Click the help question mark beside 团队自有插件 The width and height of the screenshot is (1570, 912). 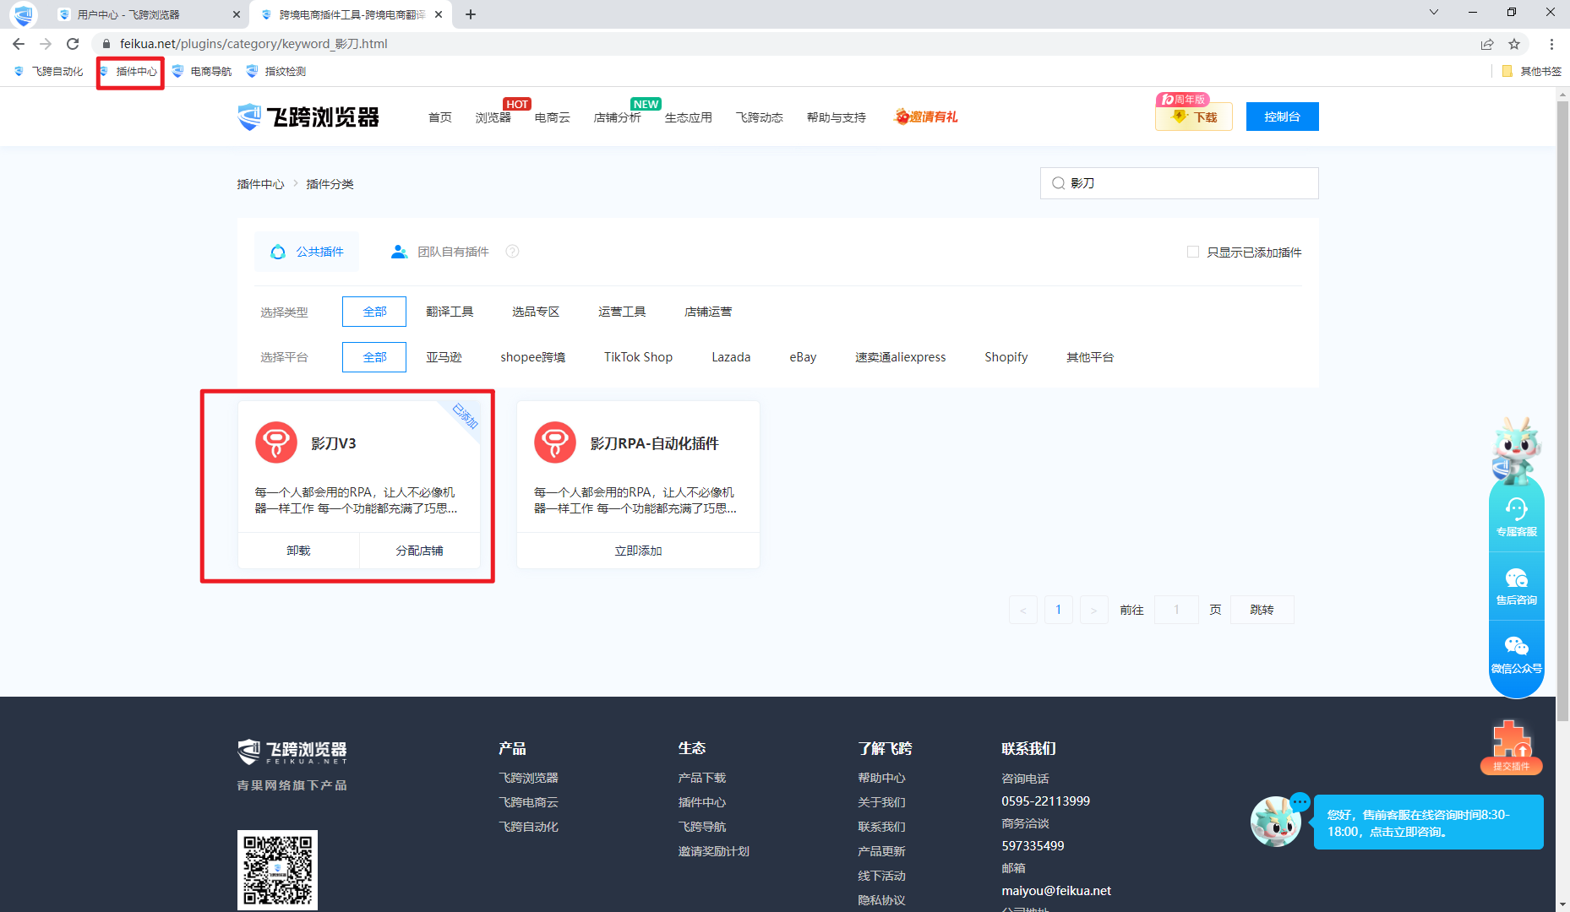click(x=512, y=252)
